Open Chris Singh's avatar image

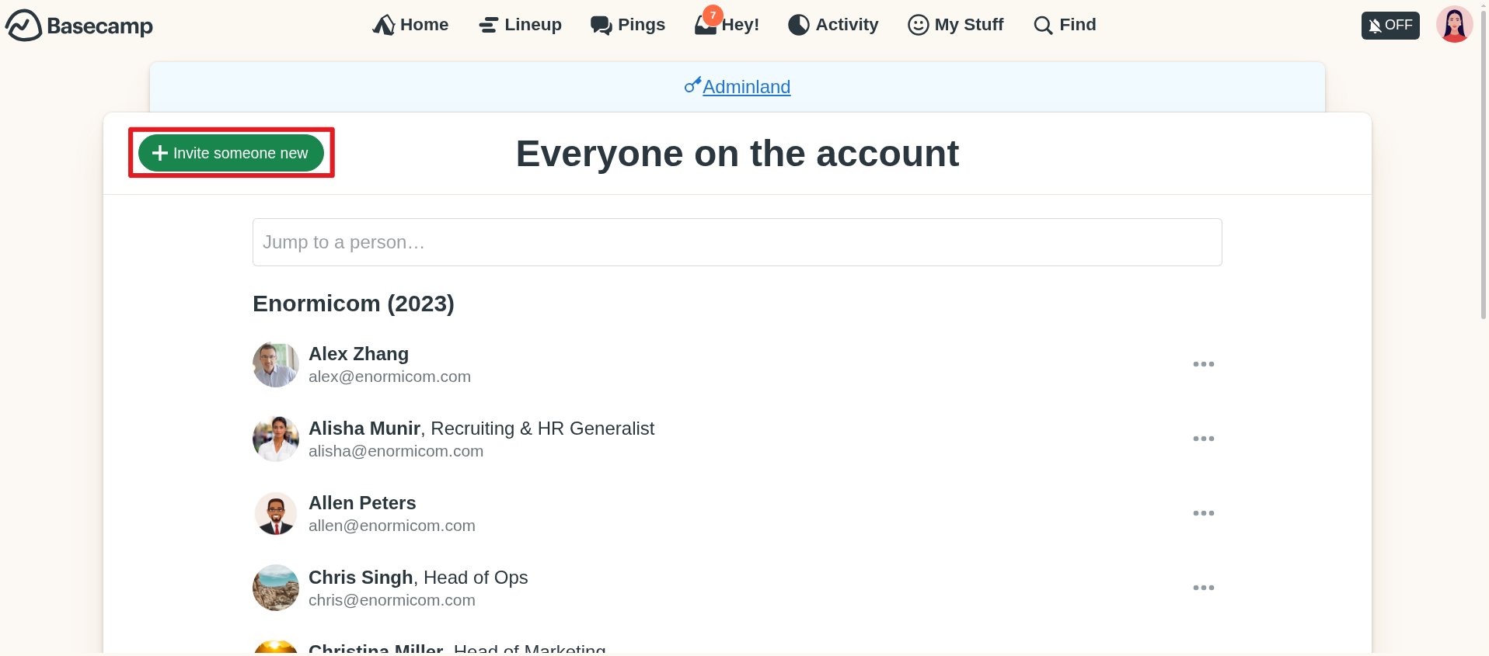pos(276,588)
